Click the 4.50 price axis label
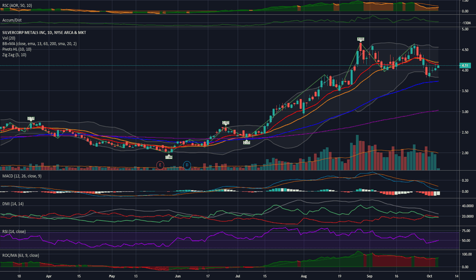Image resolution: width=476 pixels, height=280 pixels. pyautogui.click(x=465, y=50)
